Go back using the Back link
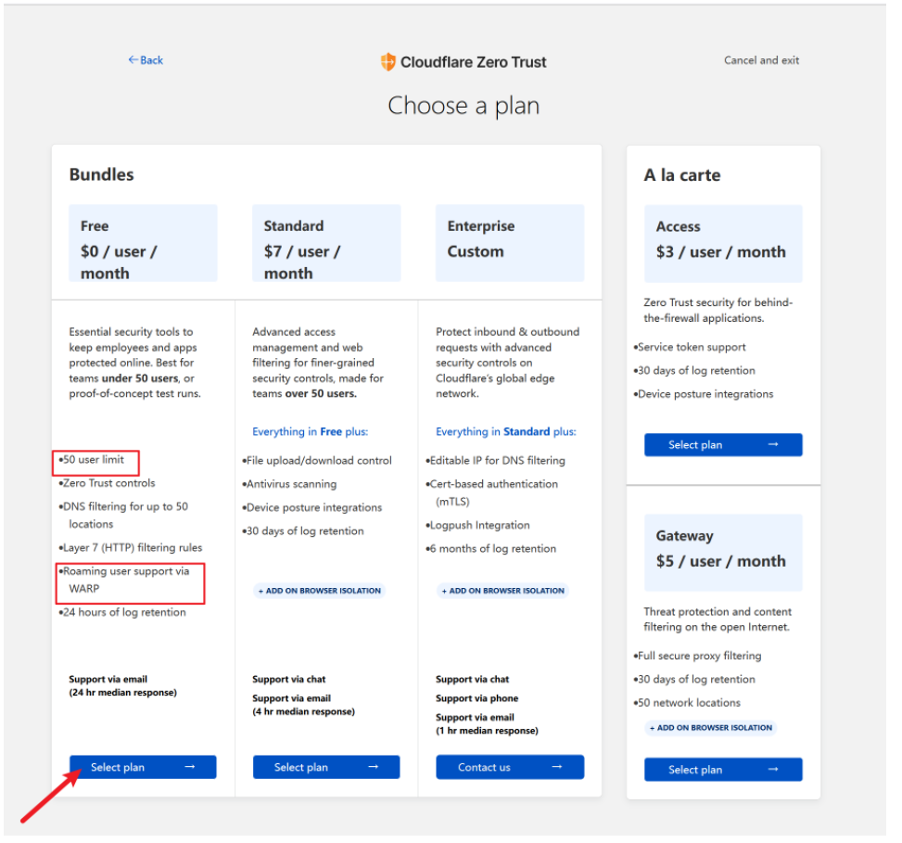This screenshot has height=843, width=902. click(x=146, y=60)
